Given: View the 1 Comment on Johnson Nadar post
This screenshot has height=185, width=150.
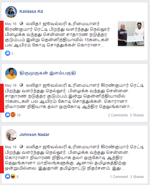Looking at the screenshot, I should pos(119,177).
